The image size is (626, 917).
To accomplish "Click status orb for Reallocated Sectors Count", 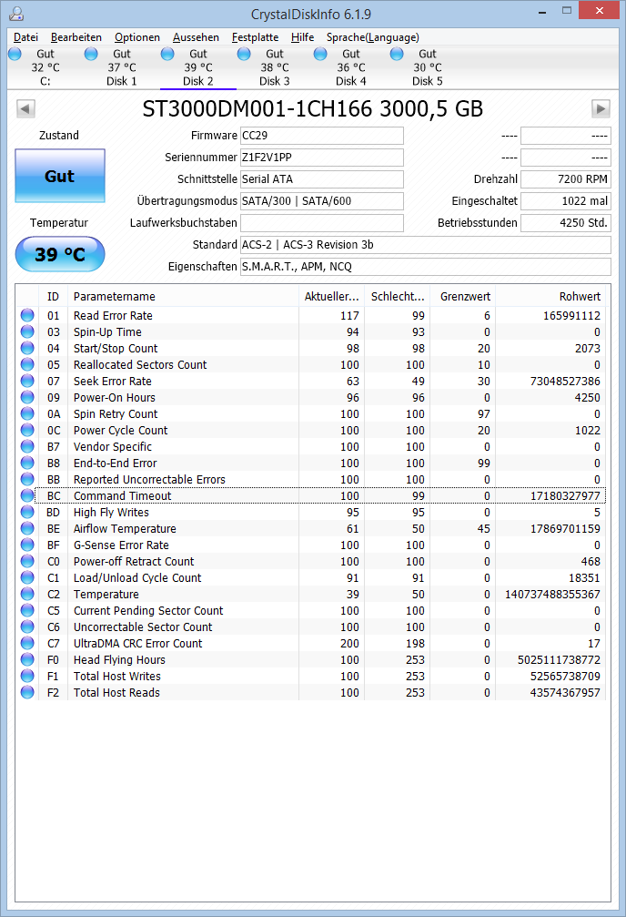I will click(27, 364).
